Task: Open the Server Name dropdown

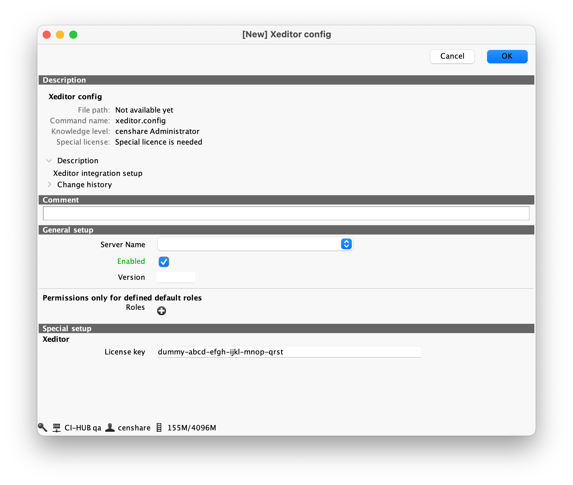Action: [346, 244]
